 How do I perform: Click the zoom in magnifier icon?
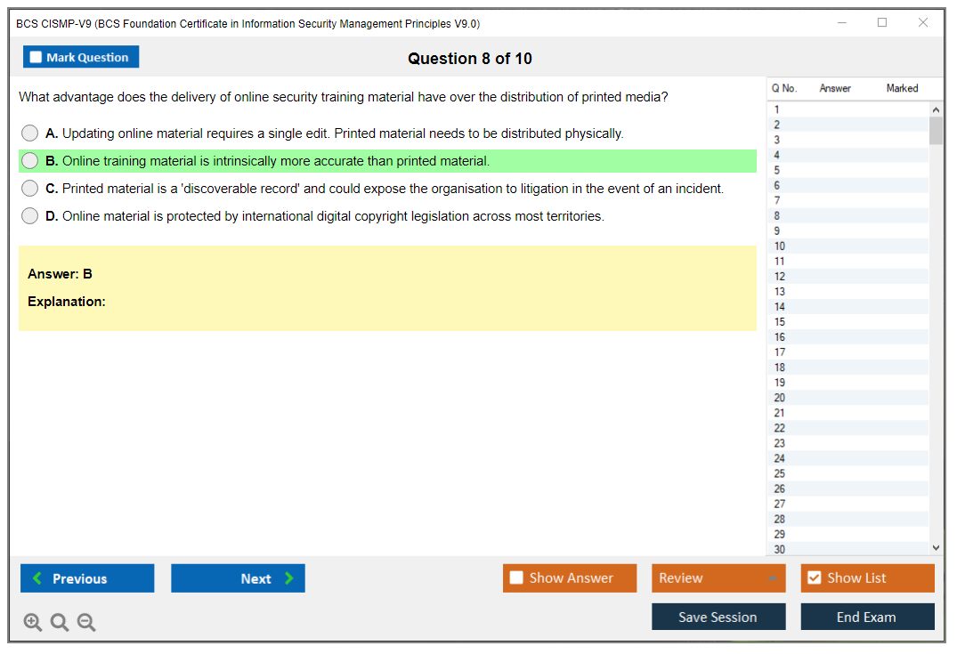click(33, 622)
